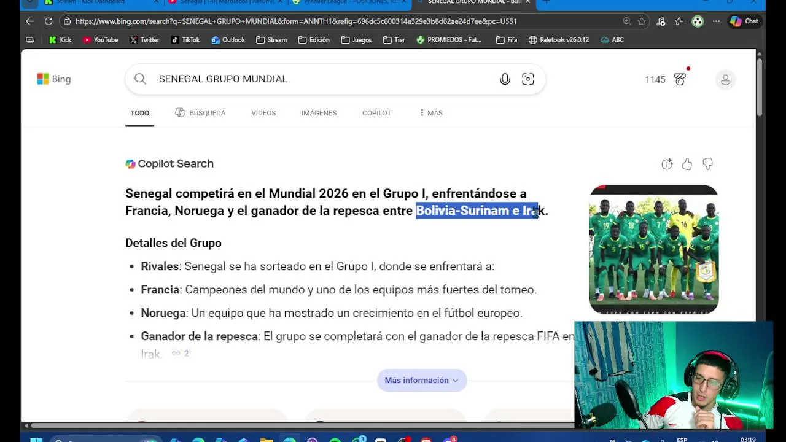Click the page vertical scrollbar
The image size is (786, 442).
[760, 86]
